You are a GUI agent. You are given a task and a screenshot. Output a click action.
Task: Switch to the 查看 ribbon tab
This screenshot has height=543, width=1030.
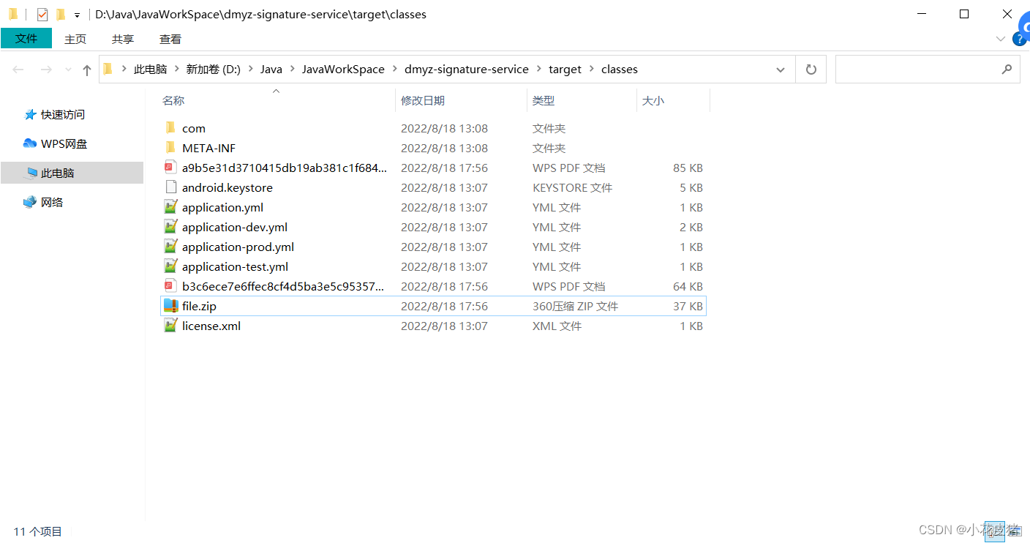click(170, 40)
